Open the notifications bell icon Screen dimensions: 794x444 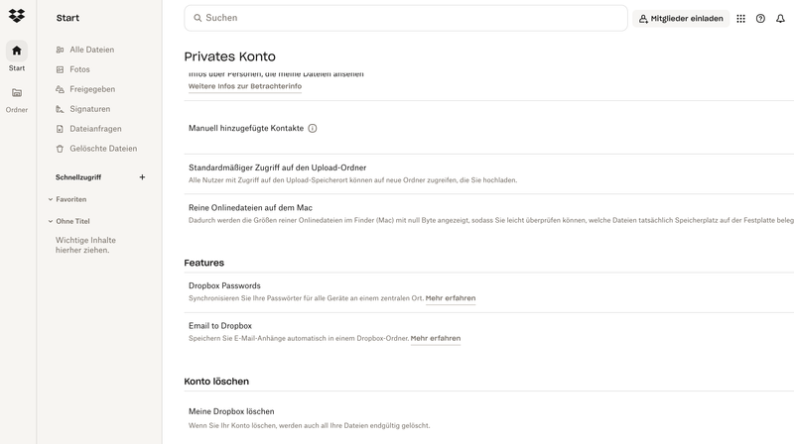pos(780,18)
